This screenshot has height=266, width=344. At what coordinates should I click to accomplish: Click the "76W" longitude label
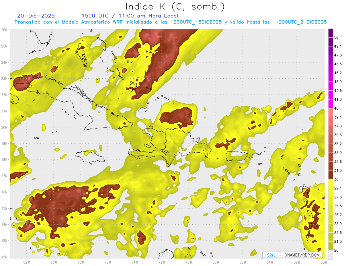107,262
